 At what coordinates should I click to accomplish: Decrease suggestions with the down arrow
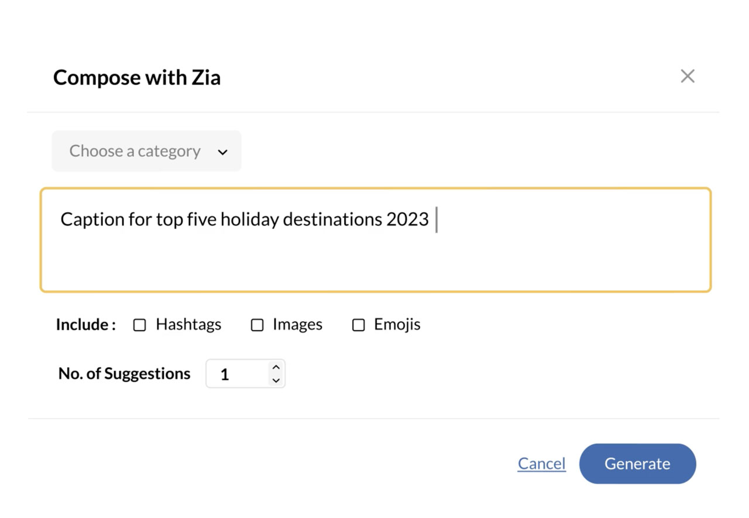click(x=276, y=380)
